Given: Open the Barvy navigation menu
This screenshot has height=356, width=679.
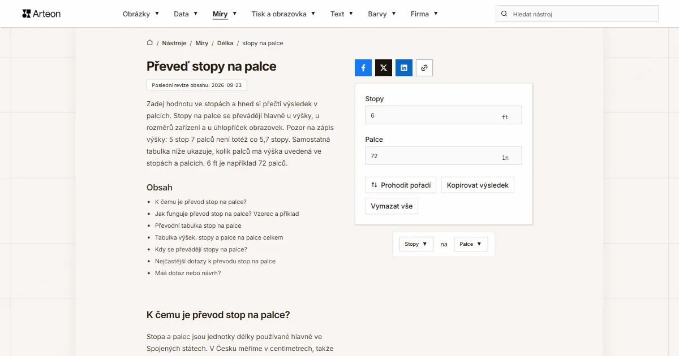Looking at the screenshot, I should pyautogui.click(x=382, y=14).
